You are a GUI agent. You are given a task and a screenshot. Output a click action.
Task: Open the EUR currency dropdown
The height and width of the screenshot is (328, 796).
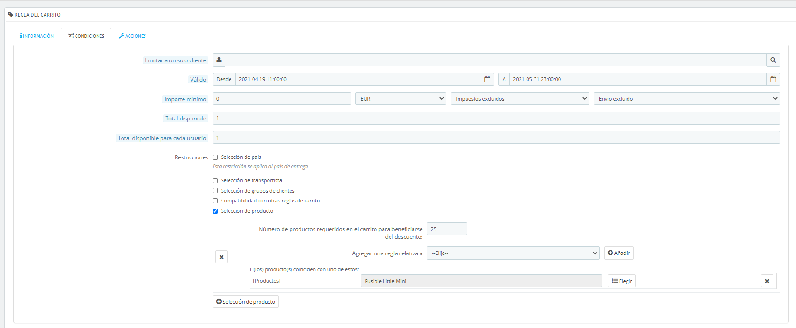pos(401,99)
